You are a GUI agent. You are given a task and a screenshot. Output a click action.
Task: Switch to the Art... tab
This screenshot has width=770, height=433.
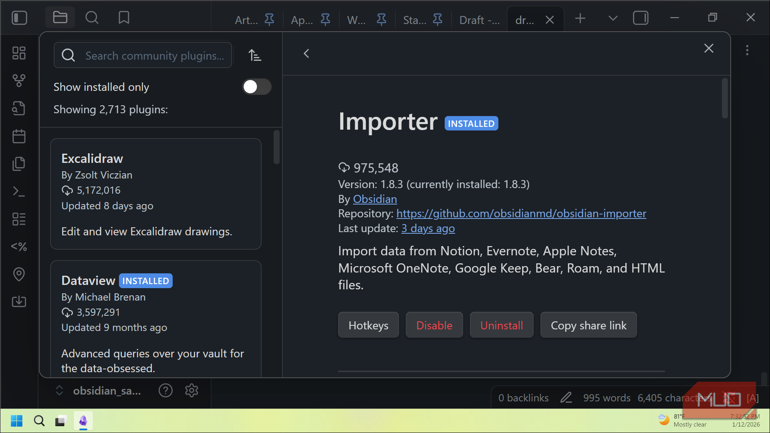click(x=246, y=20)
